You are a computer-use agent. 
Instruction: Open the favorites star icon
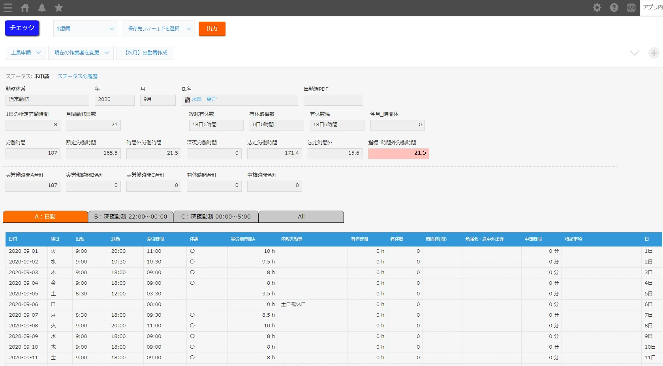[59, 8]
